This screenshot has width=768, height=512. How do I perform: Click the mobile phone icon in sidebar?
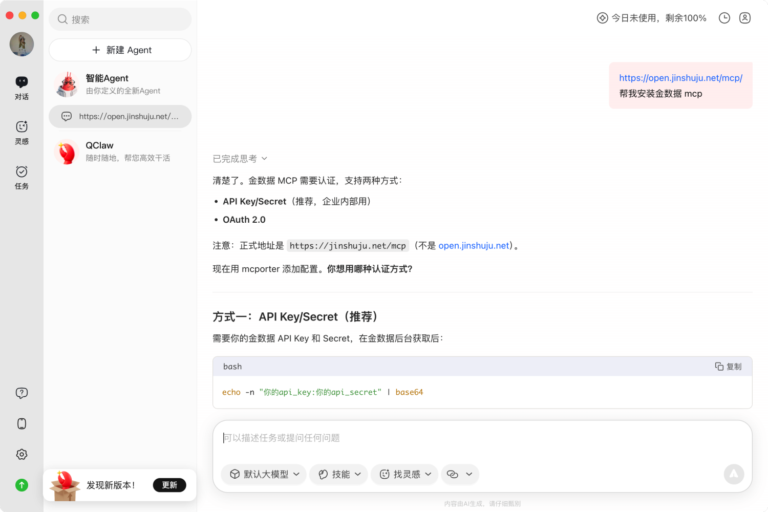[x=22, y=424]
